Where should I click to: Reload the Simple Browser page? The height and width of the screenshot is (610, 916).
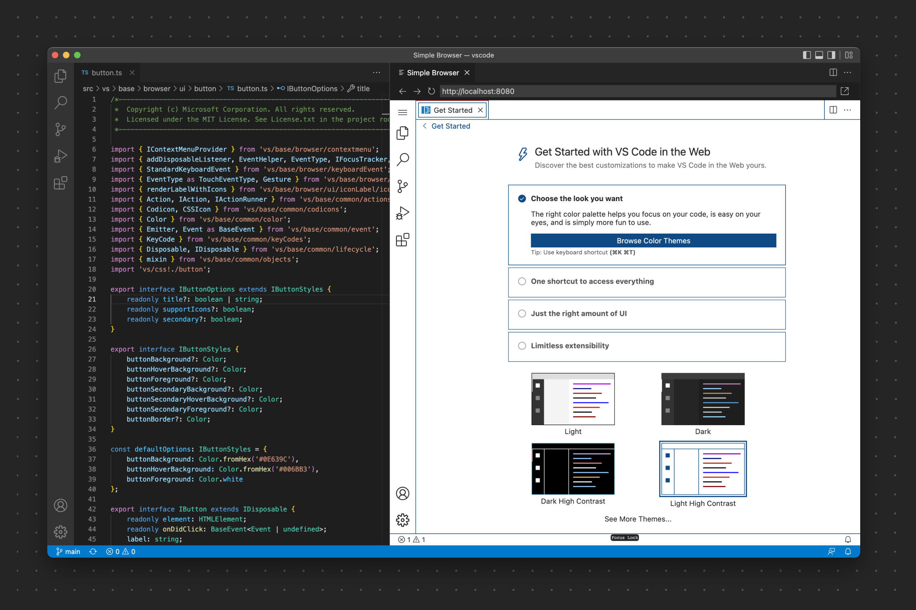pyautogui.click(x=431, y=92)
